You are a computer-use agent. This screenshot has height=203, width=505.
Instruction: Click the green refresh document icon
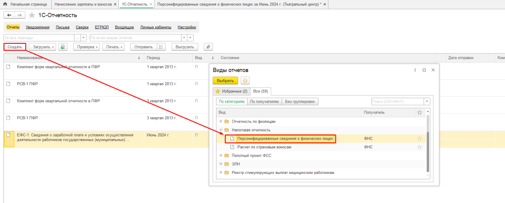(x=63, y=47)
